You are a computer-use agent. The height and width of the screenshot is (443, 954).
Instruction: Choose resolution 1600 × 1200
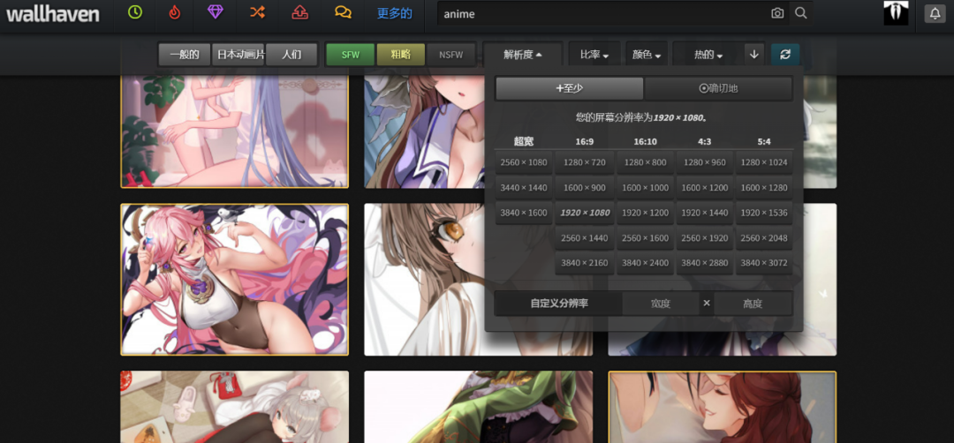pyautogui.click(x=705, y=188)
